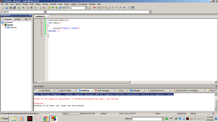Click the Abort build icon
This screenshot has width=218, height=122.
point(64,8)
